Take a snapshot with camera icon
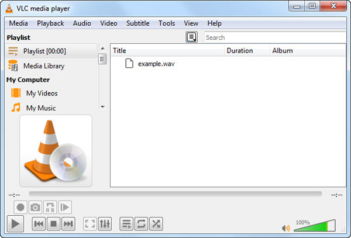The image size is (351, 238). click(35, 207)
